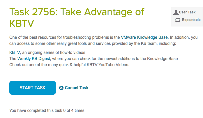Click the Repeatable loop arrows icon
This screenshot has height=118, width=203.
178,20
